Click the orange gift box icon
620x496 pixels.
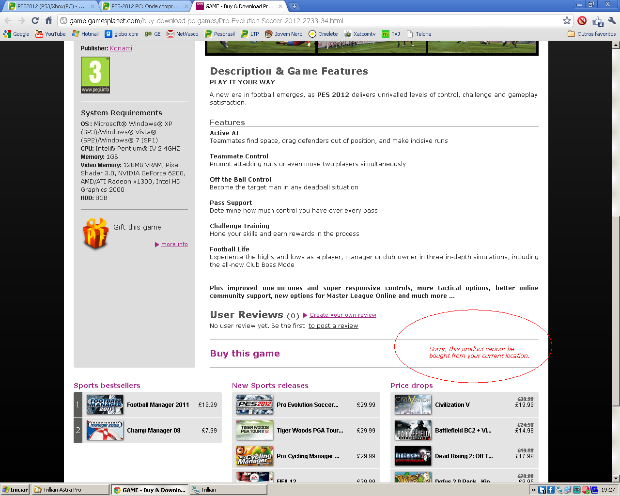95,233
